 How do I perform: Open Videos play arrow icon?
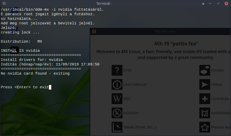205,84
